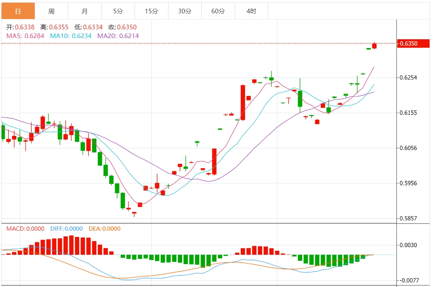Click the 0.5956 price axis label

coord(408,183)
